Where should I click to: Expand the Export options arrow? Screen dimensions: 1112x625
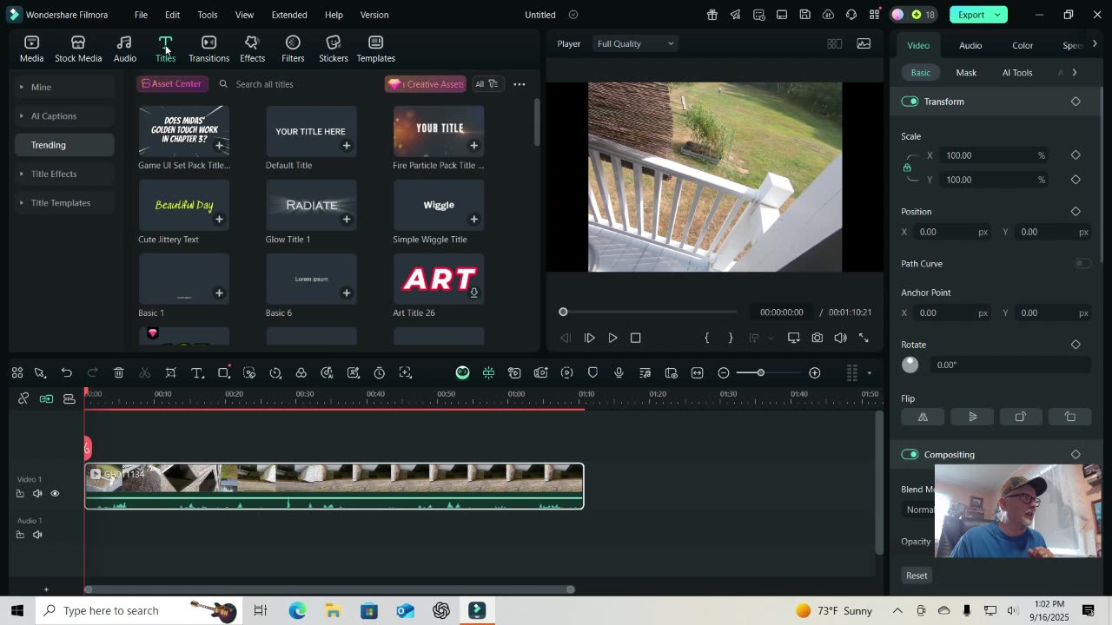click(x=998, y=15)
